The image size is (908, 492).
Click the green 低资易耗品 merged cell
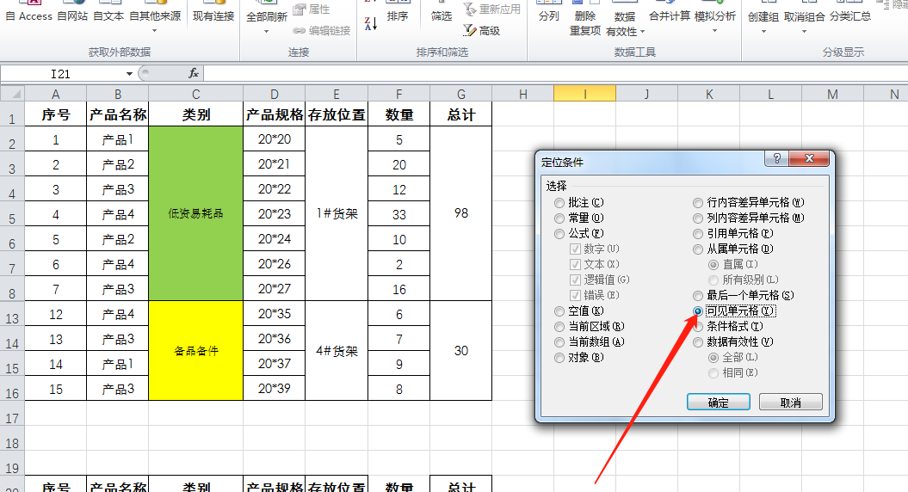click(195, 213)
